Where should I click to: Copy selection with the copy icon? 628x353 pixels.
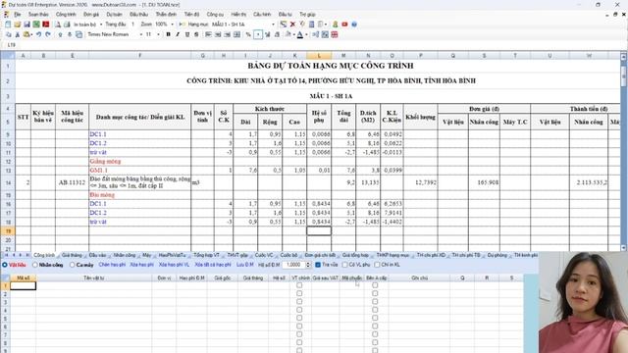pos(9,35)
